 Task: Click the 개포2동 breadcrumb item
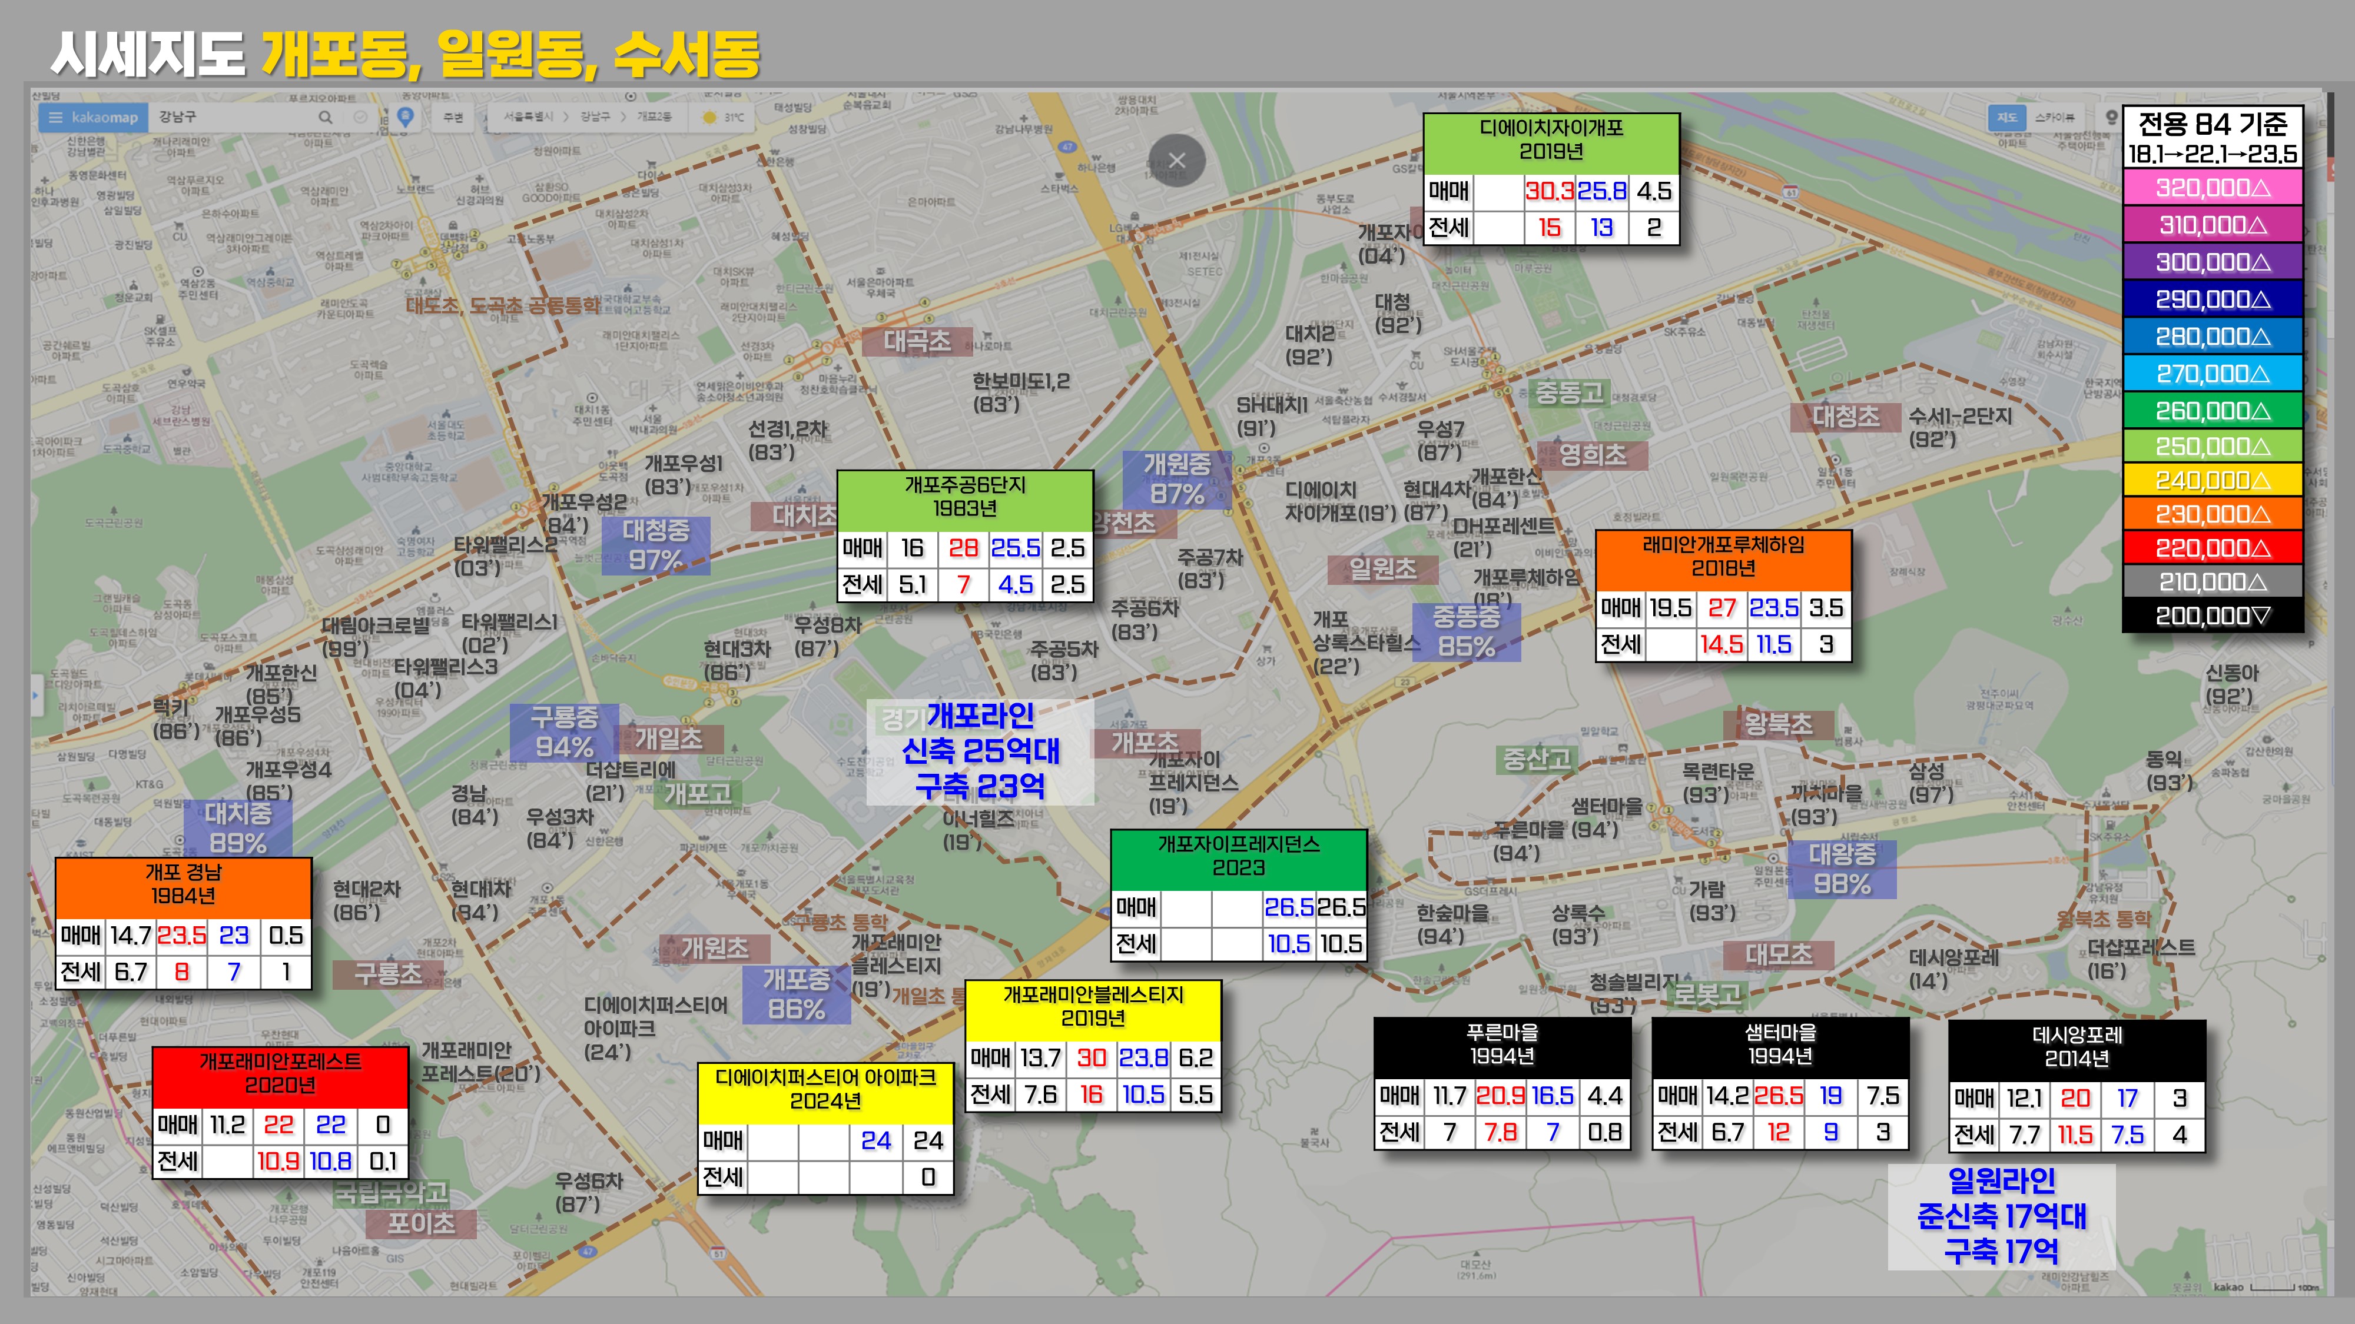coord(655,117)
